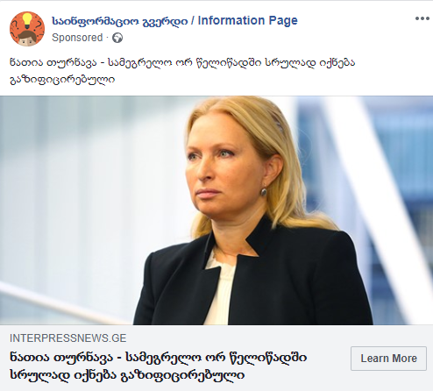Open the three-dot post options menu

422,18
